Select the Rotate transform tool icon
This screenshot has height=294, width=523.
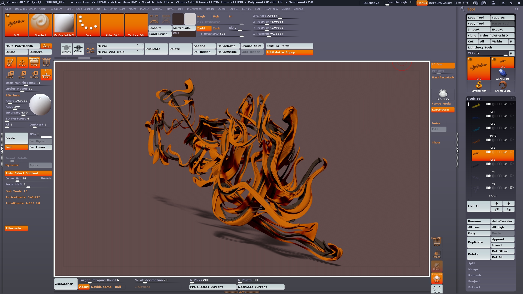coord(34,74)
